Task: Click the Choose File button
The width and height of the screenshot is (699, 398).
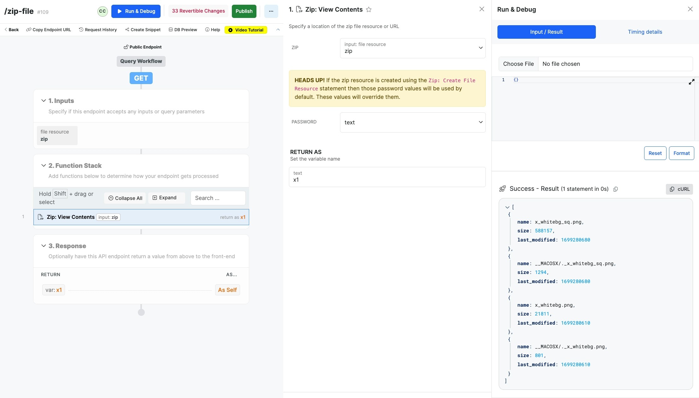Action: pyautogui.click(x=518, y=64)
